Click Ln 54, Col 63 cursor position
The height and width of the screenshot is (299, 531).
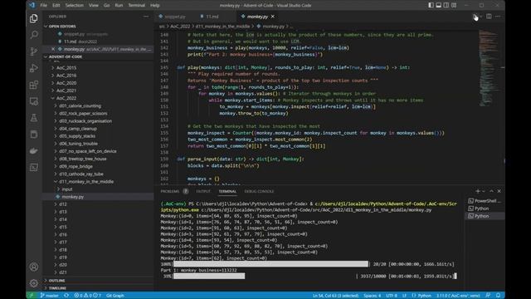(335, 296)
